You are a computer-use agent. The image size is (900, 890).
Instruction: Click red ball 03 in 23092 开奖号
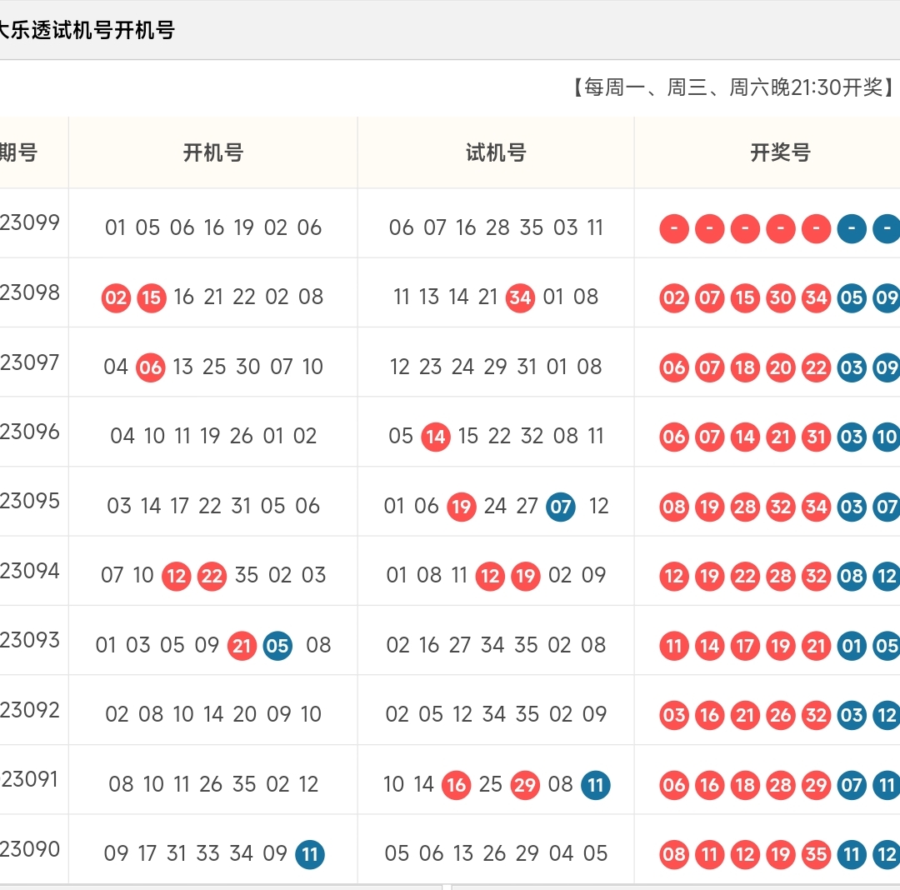[x=674, y=716]
